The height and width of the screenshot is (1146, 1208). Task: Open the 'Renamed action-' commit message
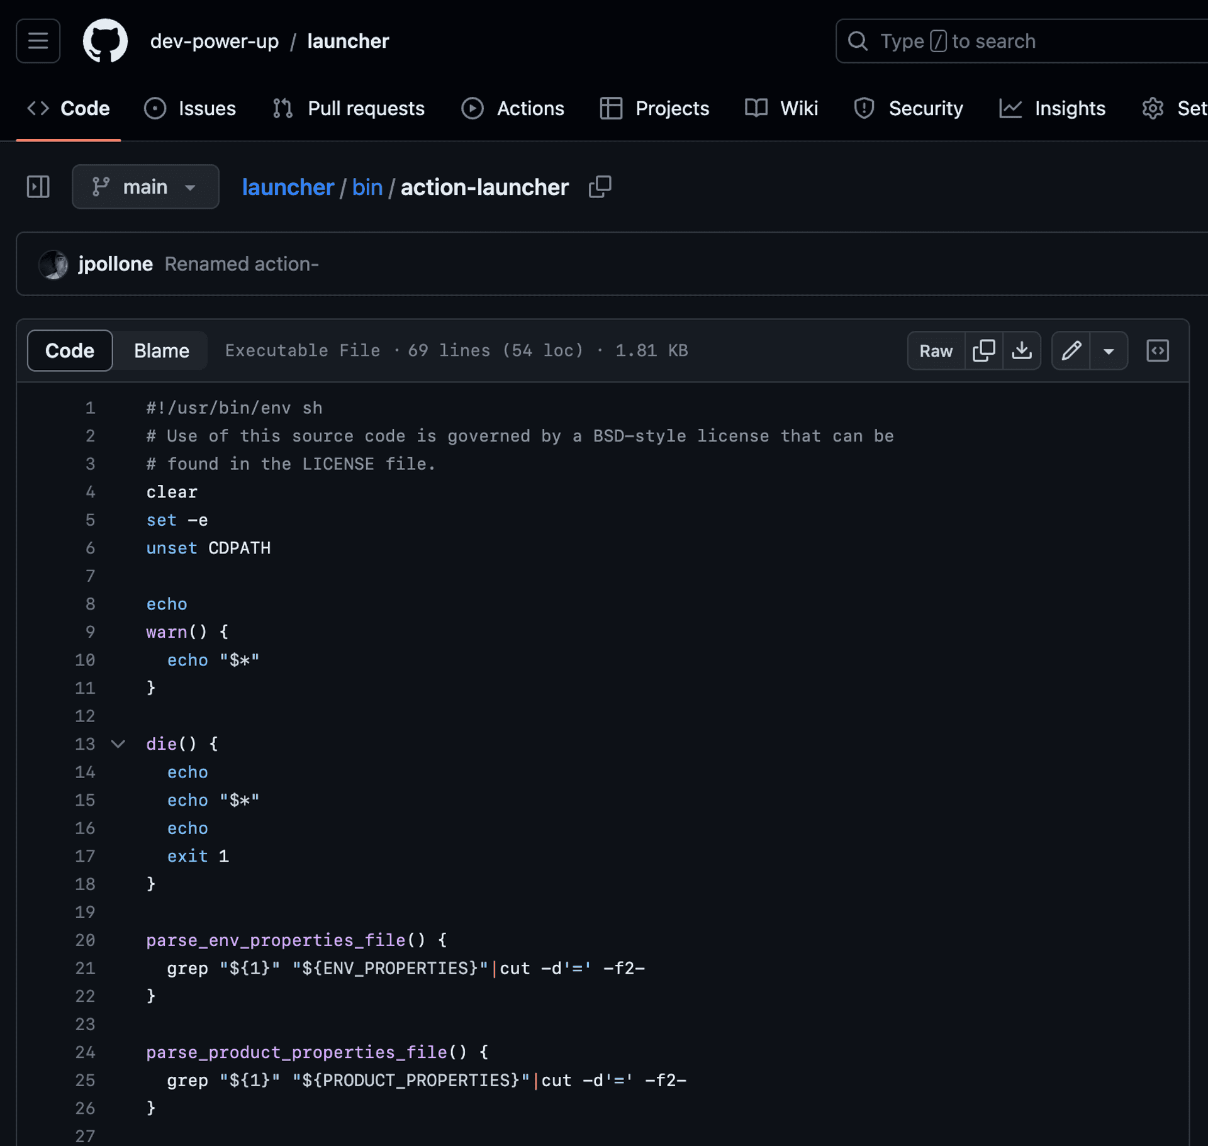point(242,264)
